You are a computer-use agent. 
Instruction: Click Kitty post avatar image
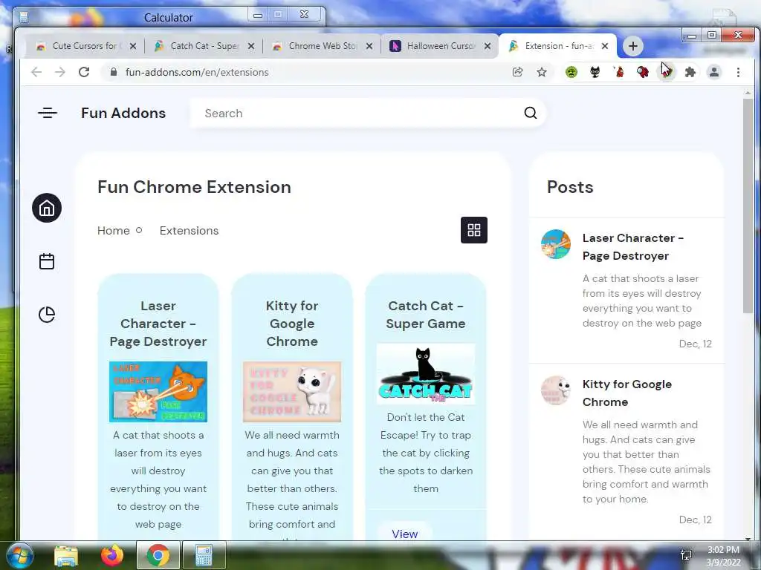[556, 390]
